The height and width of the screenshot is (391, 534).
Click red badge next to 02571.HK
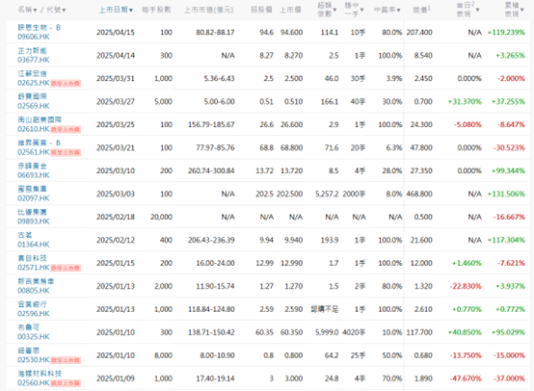66,268
